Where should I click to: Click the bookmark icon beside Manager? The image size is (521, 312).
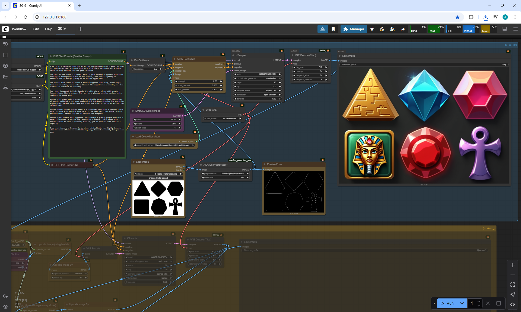point(333,29)
